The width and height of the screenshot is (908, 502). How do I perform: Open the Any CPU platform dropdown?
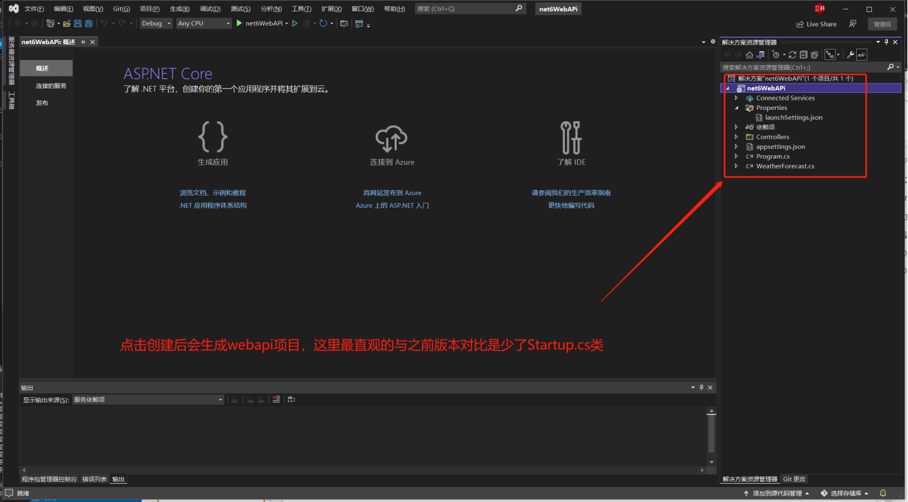tap(204, 23)
